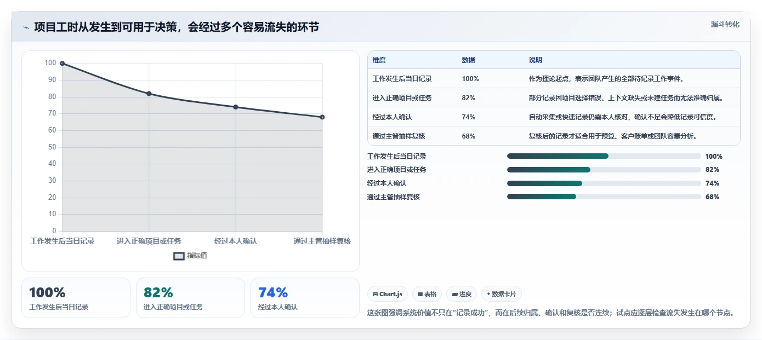Click the 漏斗转化 label in the header

[x=725, y=24]
